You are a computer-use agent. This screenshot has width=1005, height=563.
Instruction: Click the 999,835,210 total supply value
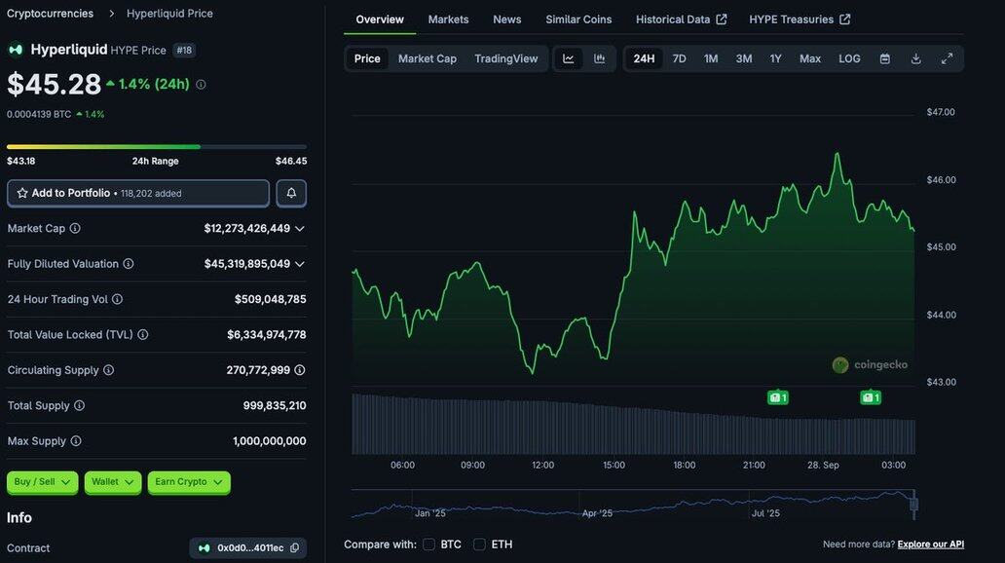(275, 405)
